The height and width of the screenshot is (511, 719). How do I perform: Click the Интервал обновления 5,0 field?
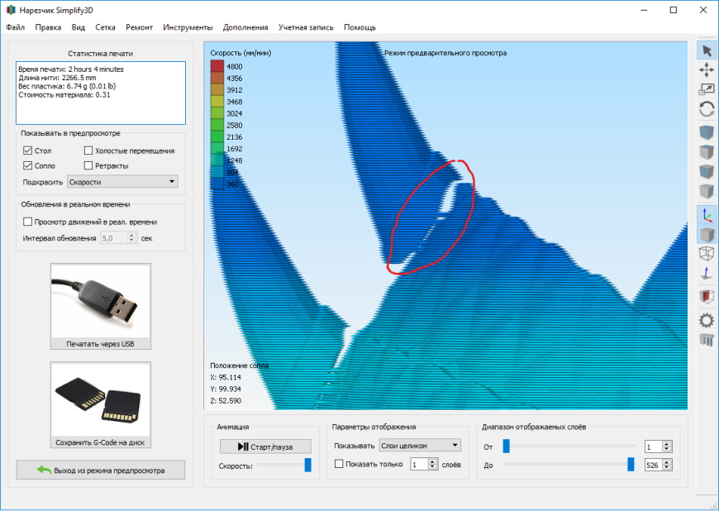114,238
